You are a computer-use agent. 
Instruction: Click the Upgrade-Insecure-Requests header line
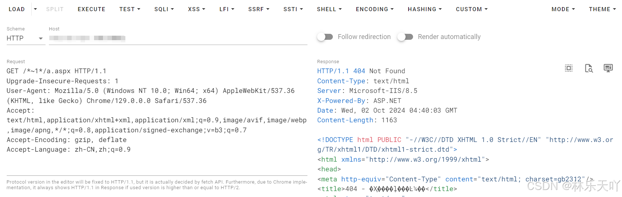click(62, 81)
